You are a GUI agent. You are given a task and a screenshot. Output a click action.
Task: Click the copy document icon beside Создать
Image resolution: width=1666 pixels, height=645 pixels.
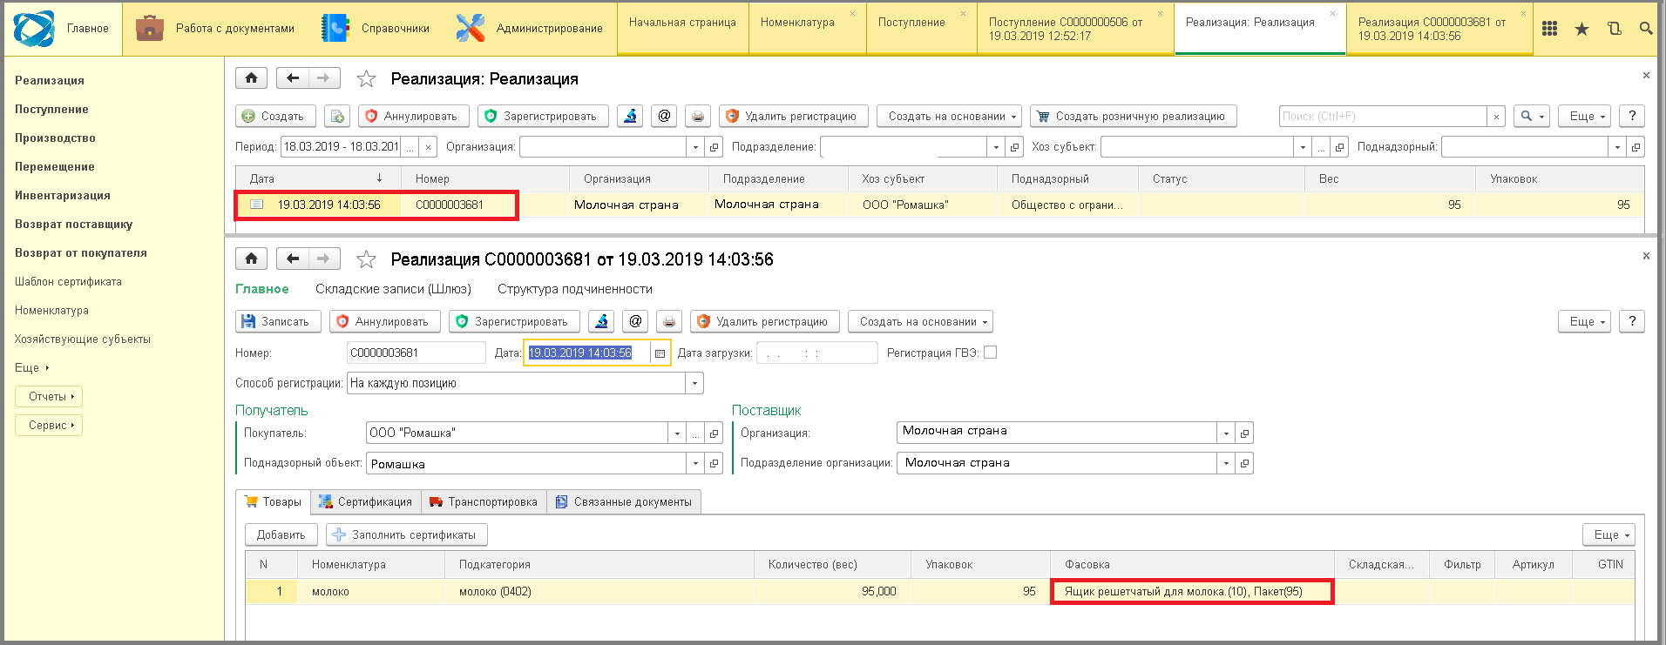click(337, 116)
